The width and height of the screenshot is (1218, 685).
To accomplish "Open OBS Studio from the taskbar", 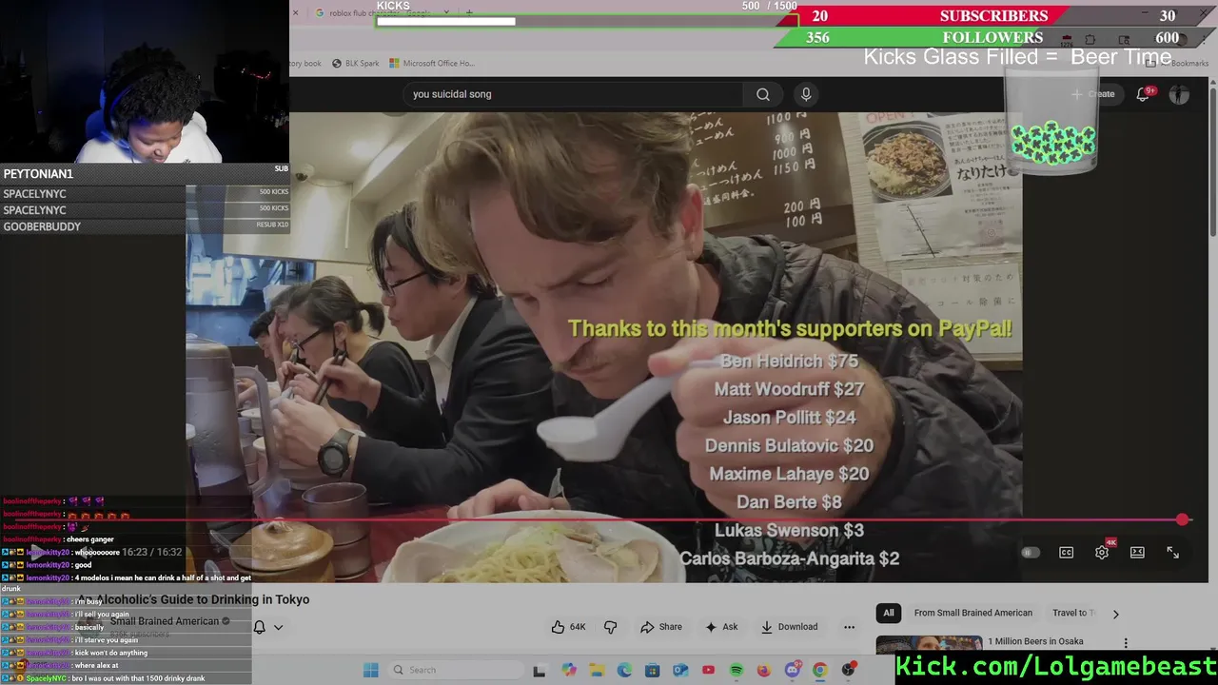I will (848, 670).
